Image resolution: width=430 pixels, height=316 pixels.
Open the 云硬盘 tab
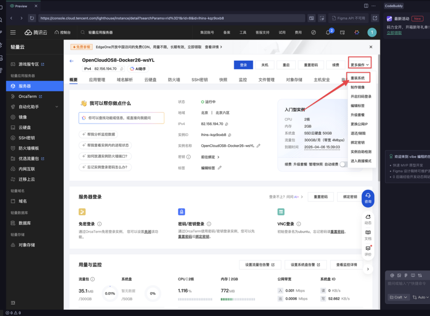pyautogui.click(x=150, y=80)
